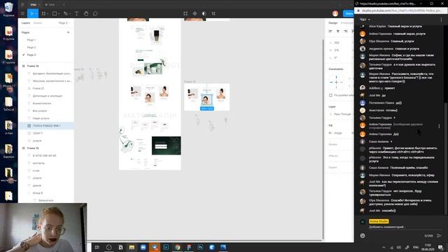Open shape tools dropdown arrow
The height and width of the screenshot is (252, 448).
pyautogui.click(x=59, y=14)
